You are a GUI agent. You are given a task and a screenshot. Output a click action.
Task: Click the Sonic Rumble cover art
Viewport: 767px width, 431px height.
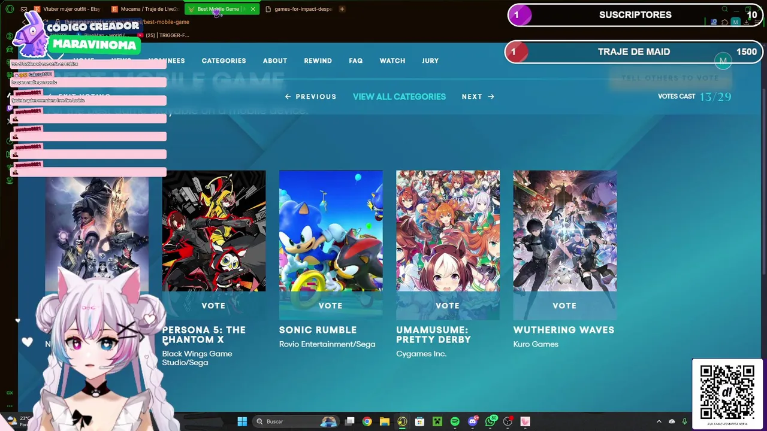331,231
